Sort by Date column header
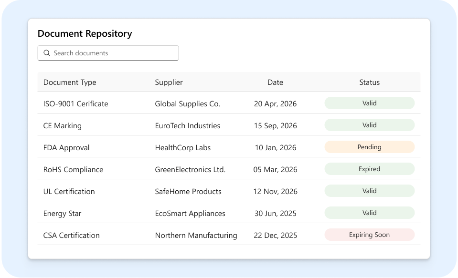 point(275,82)
